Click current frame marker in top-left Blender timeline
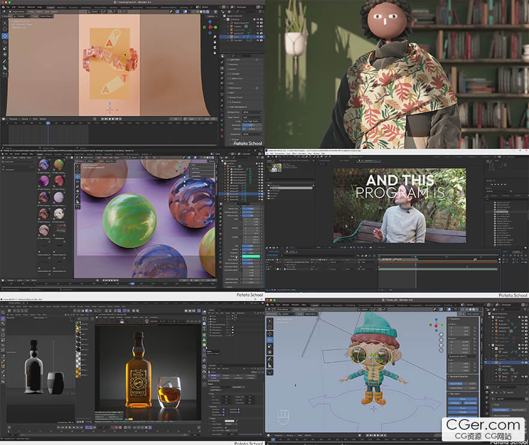Viewport: 529px width, 445px height. (48, 123)
